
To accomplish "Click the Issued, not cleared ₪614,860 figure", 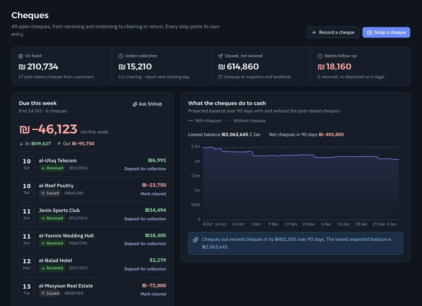I will [x=238, y=67].
